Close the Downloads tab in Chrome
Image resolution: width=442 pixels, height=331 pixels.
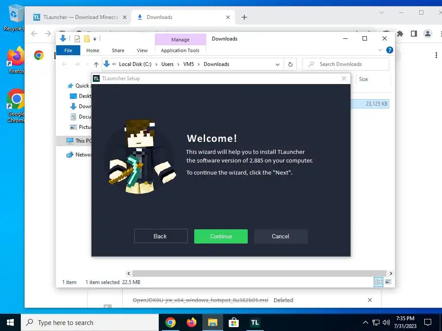coord(228,17)
